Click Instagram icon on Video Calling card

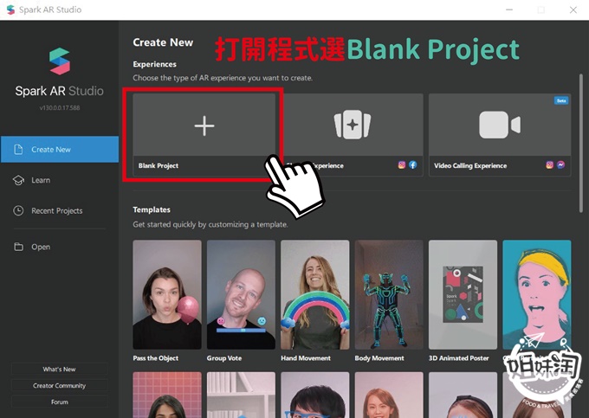click(x=549, y=165)
